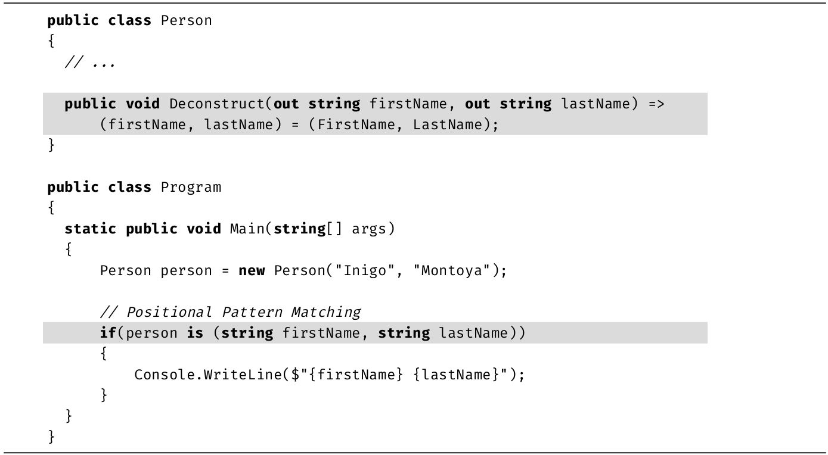Click the "// ..." comment in Person class
The image size is (828, 455).
[90, 63]
